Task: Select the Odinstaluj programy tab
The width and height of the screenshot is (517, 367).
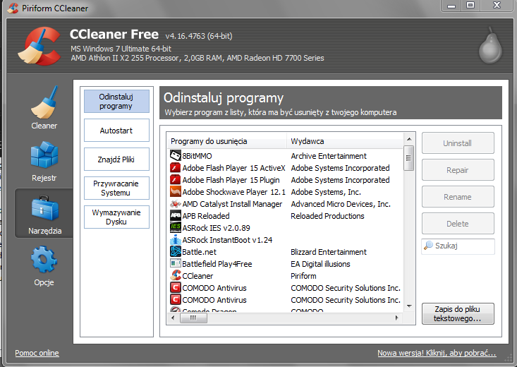Action: click(x=116, y=102)
